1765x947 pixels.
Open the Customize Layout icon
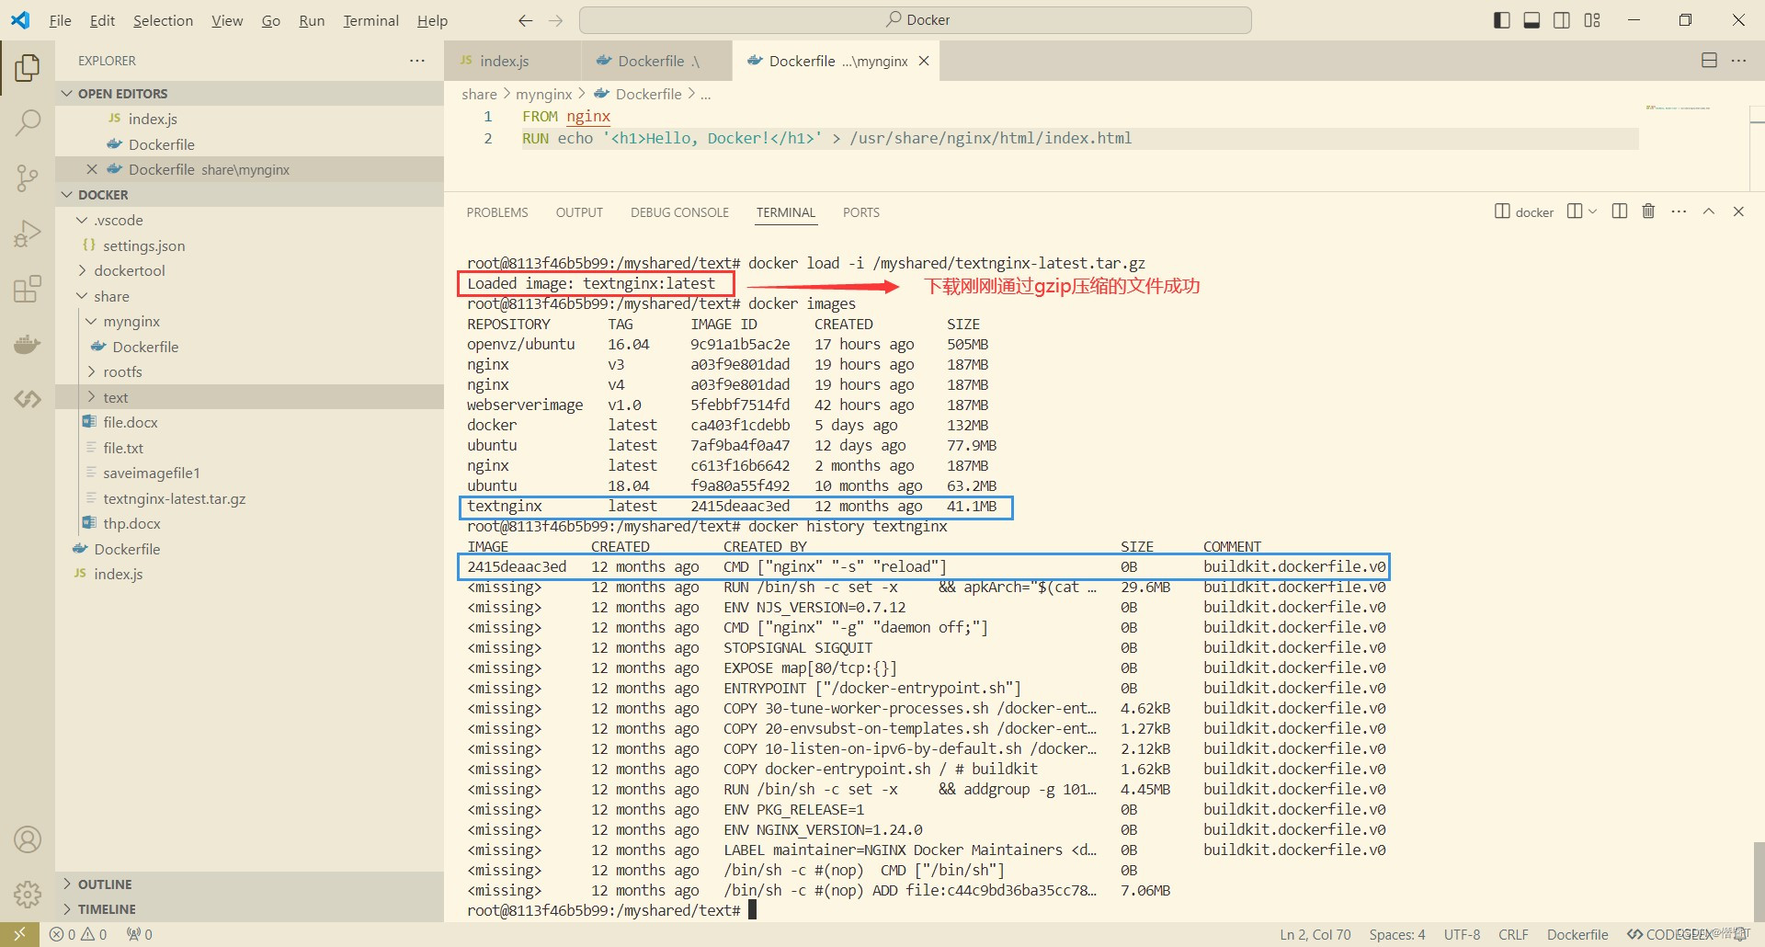[x=1592, y=20]
